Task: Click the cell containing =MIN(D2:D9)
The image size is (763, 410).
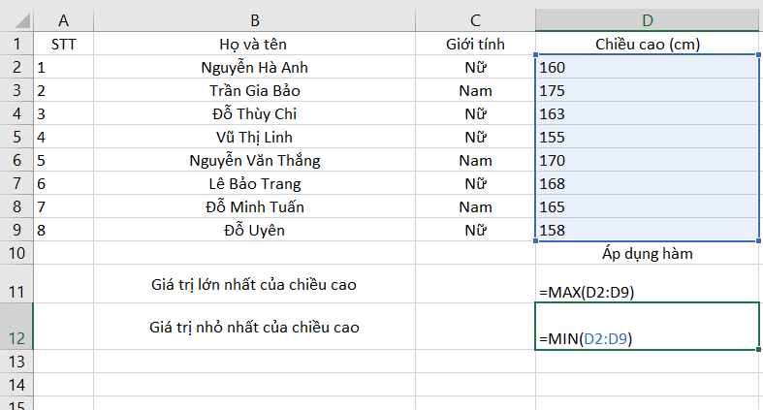Action: [648, 327]
